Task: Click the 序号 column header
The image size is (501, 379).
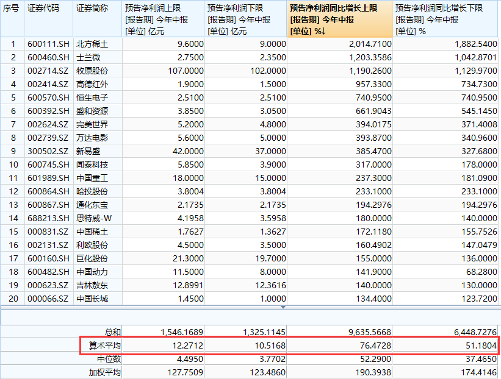Action: tap(12, 9)
